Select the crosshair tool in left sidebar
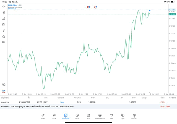 pyautogui.click(x=4, y=6)
